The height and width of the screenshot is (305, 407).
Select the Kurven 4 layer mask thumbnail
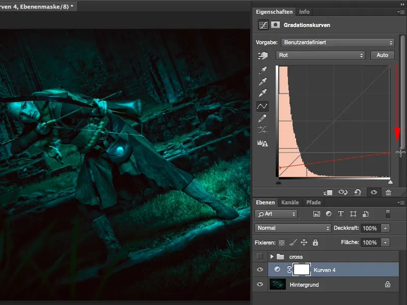302,269
